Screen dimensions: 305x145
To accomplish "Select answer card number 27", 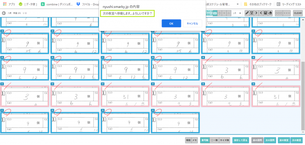I will click(x=125, y=70).
